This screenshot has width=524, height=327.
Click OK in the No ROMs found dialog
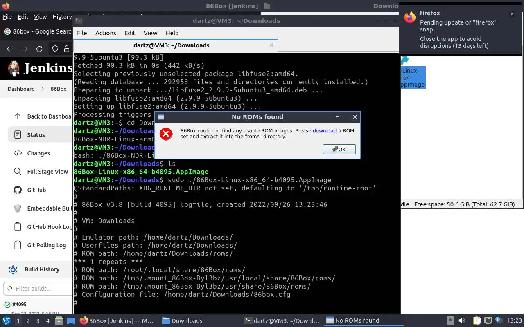click(x=339, y=149)
